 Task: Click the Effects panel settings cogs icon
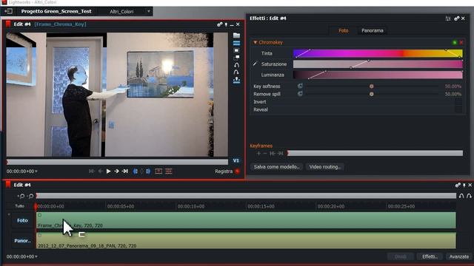click(457, 18)
